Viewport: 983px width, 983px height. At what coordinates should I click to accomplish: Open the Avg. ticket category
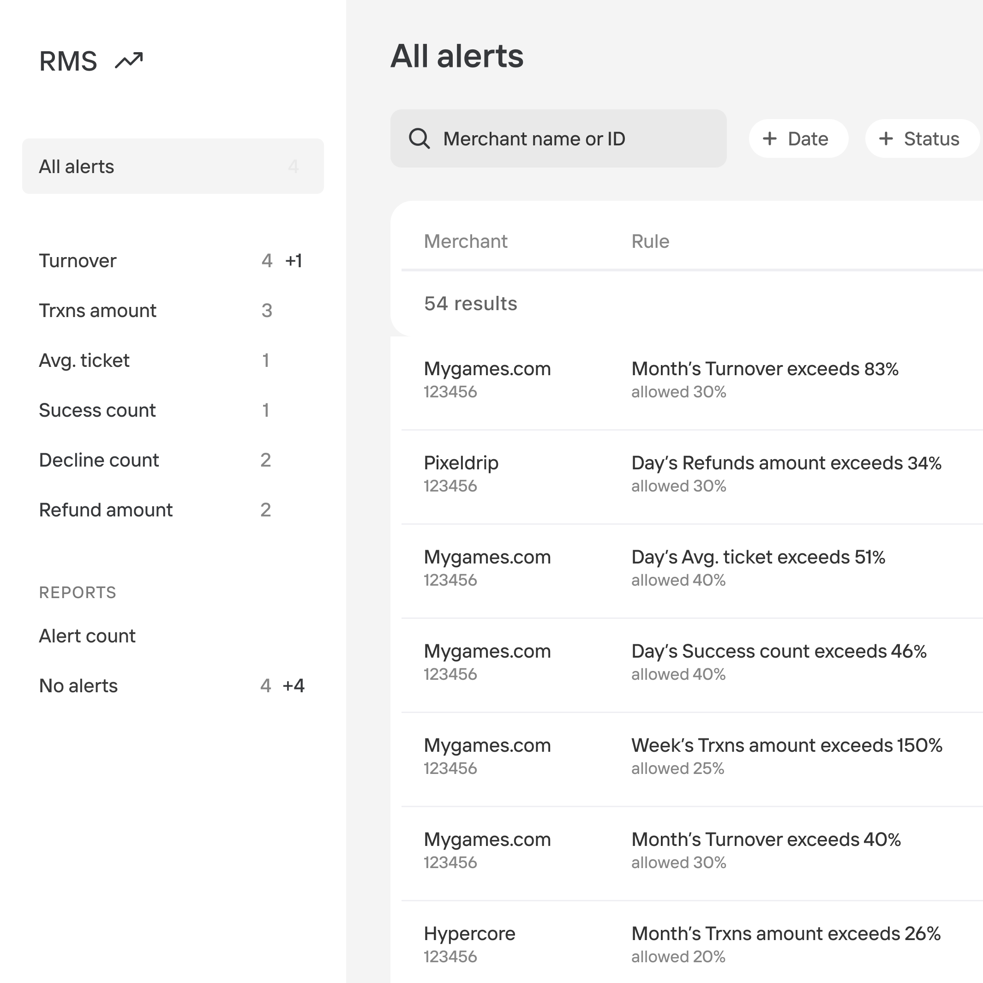tap(173, 360)
